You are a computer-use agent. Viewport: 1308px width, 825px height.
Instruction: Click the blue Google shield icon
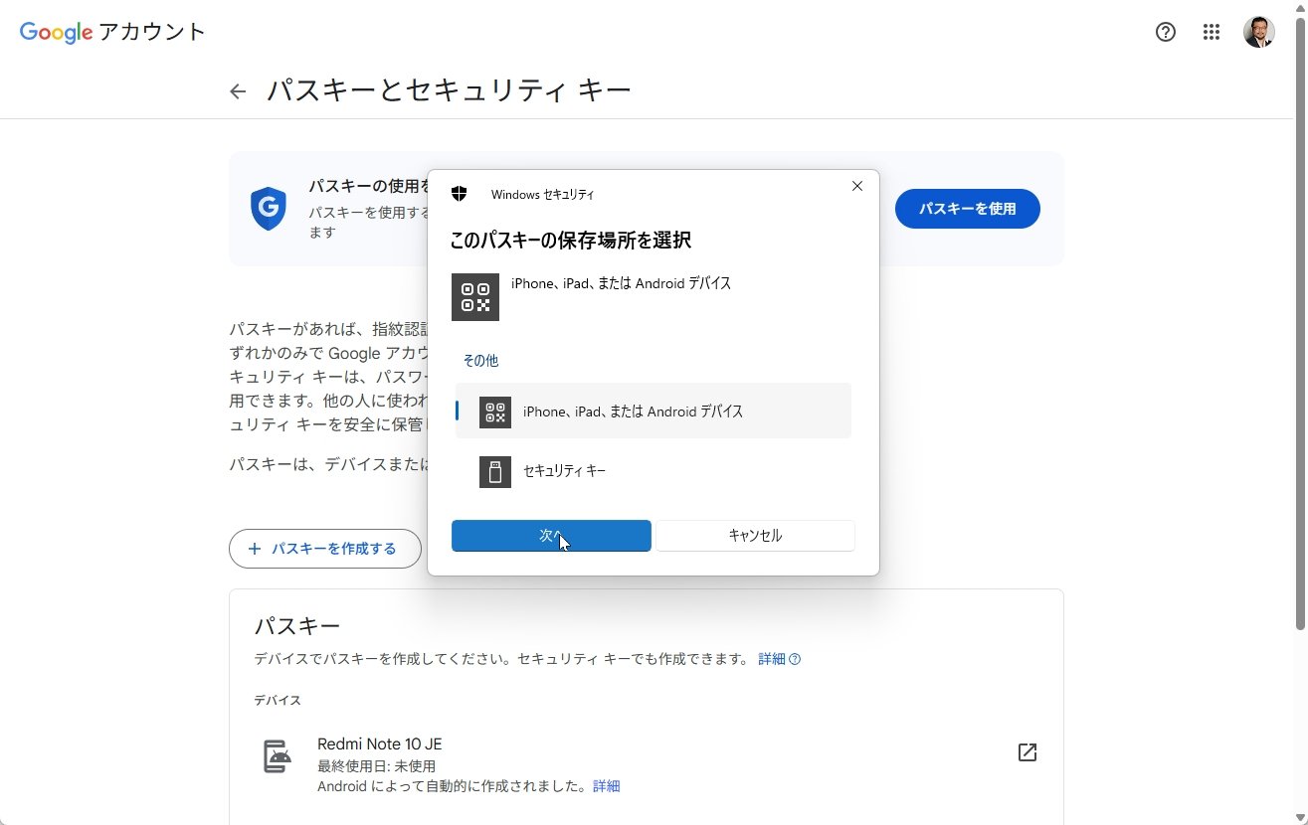[269, 209]
